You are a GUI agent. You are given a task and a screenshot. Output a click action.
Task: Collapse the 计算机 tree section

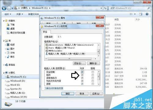(x=4, y=73)
